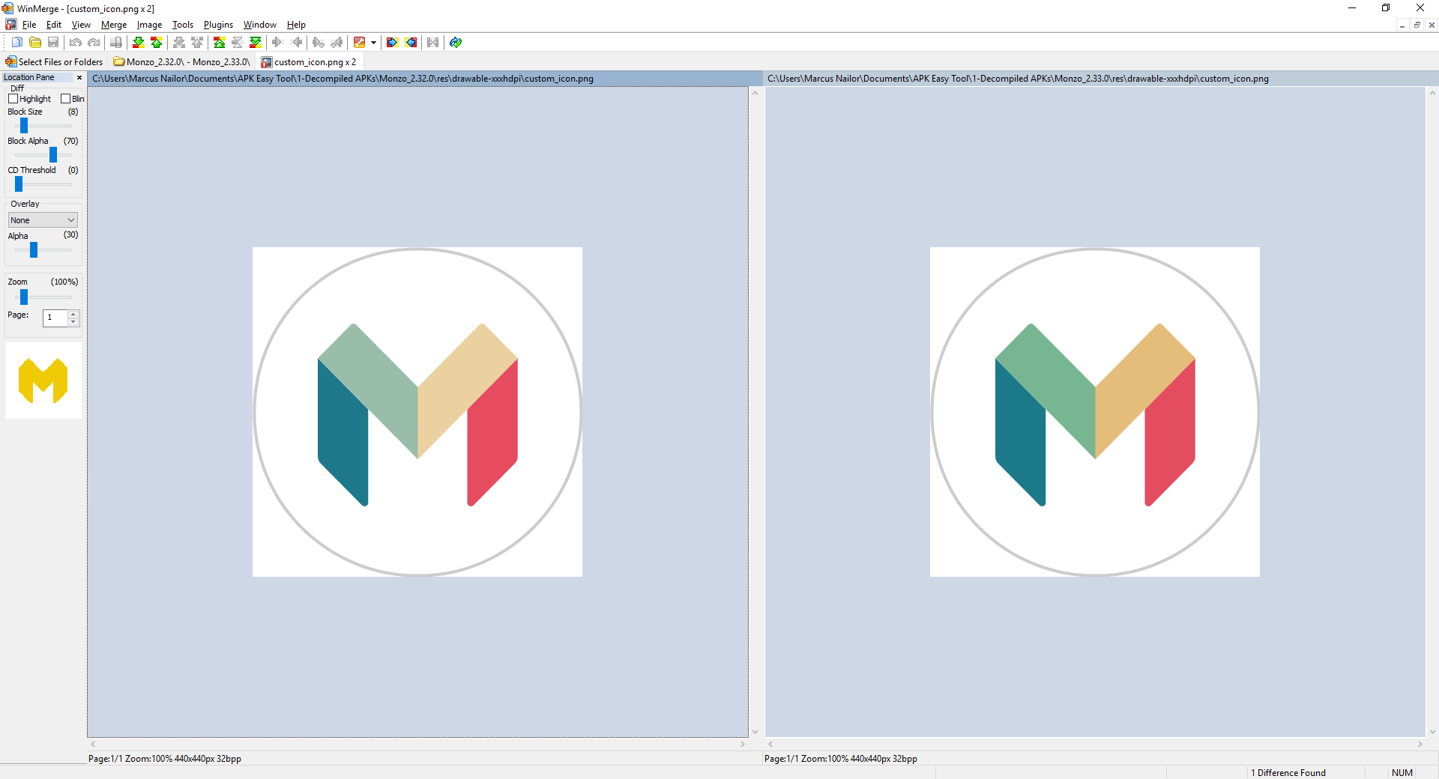Enable the Blink diff checkbox
This screenshot has height=779, width=1439.
[x=65, y=99]
